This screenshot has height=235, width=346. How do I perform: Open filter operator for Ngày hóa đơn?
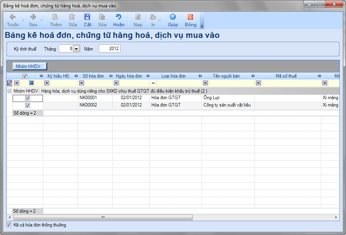pos(116,83)
